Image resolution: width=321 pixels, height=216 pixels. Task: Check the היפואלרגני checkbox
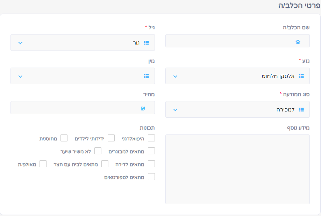[x=151, y=138]
